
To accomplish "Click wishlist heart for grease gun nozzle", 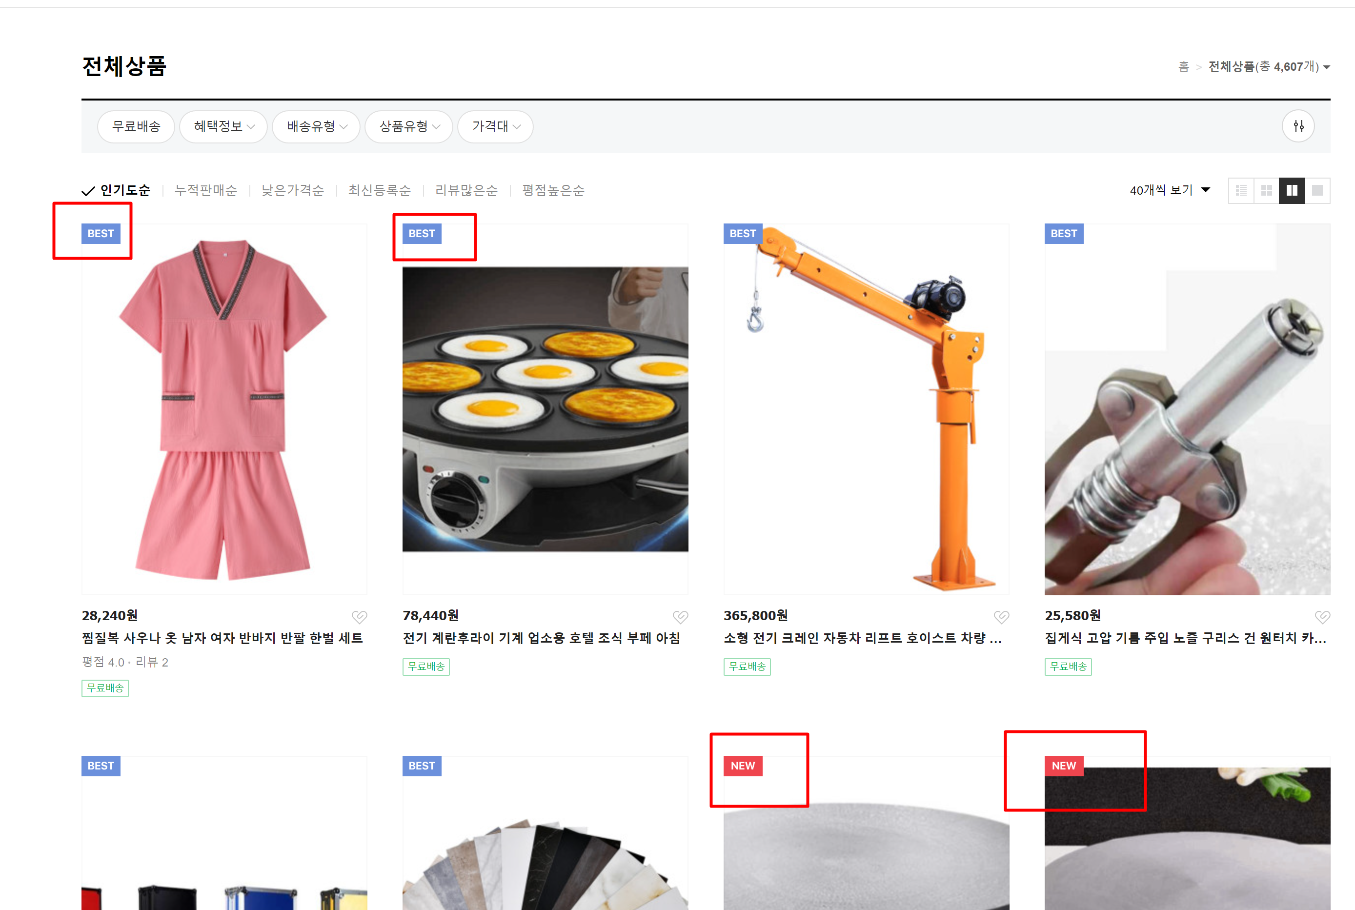I will [1322, 616].
